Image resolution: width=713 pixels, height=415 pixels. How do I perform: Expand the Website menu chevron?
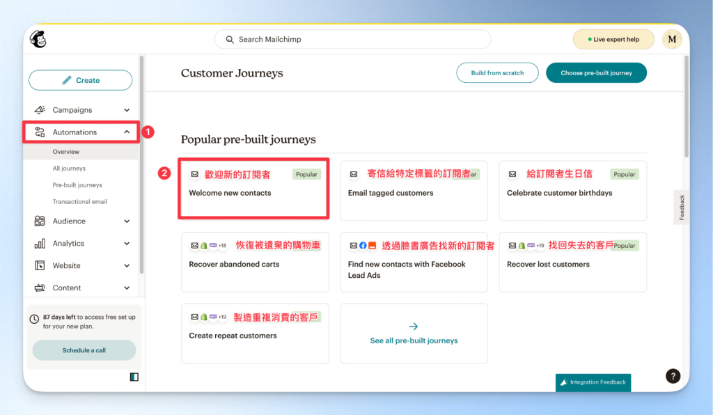pos(127,266)
